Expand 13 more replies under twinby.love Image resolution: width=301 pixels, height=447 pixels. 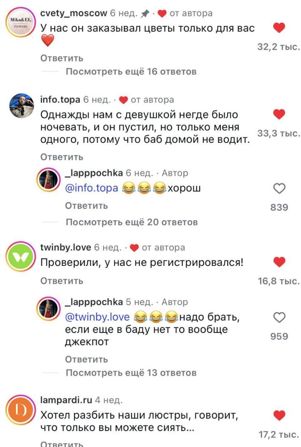tap(131, 373)
